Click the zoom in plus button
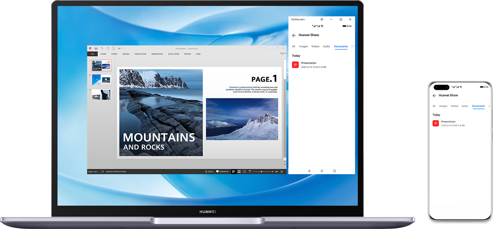Image resolution: width=494 pixels, height=229 pixels. tap(272, 171)
